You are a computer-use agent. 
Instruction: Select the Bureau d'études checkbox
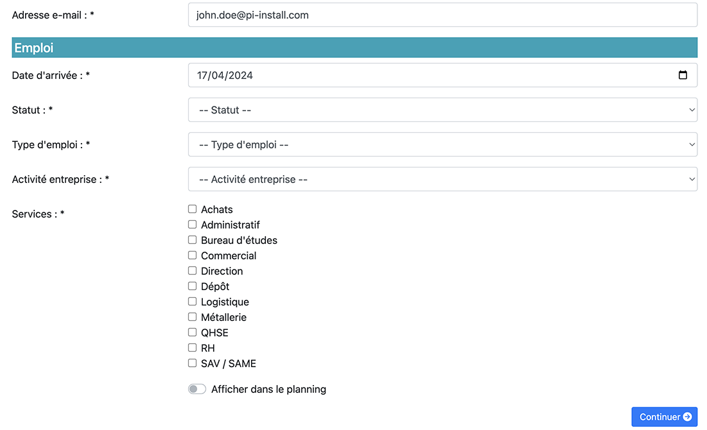pyautogui.click(x=193, y=240)
